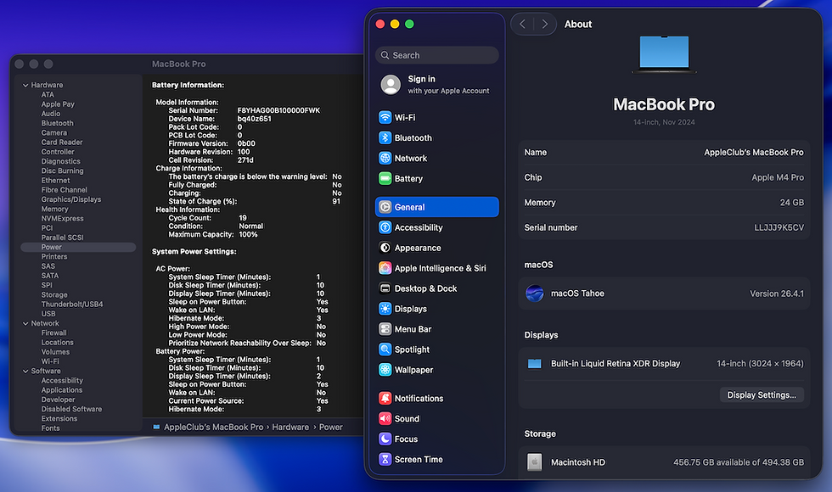Click the State of Charge value 91
The height and width of the screenshot is (492, 832).
coord(336,202)
